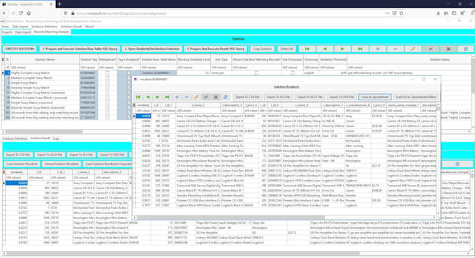Go to last record in resultset window

[167, 97]
